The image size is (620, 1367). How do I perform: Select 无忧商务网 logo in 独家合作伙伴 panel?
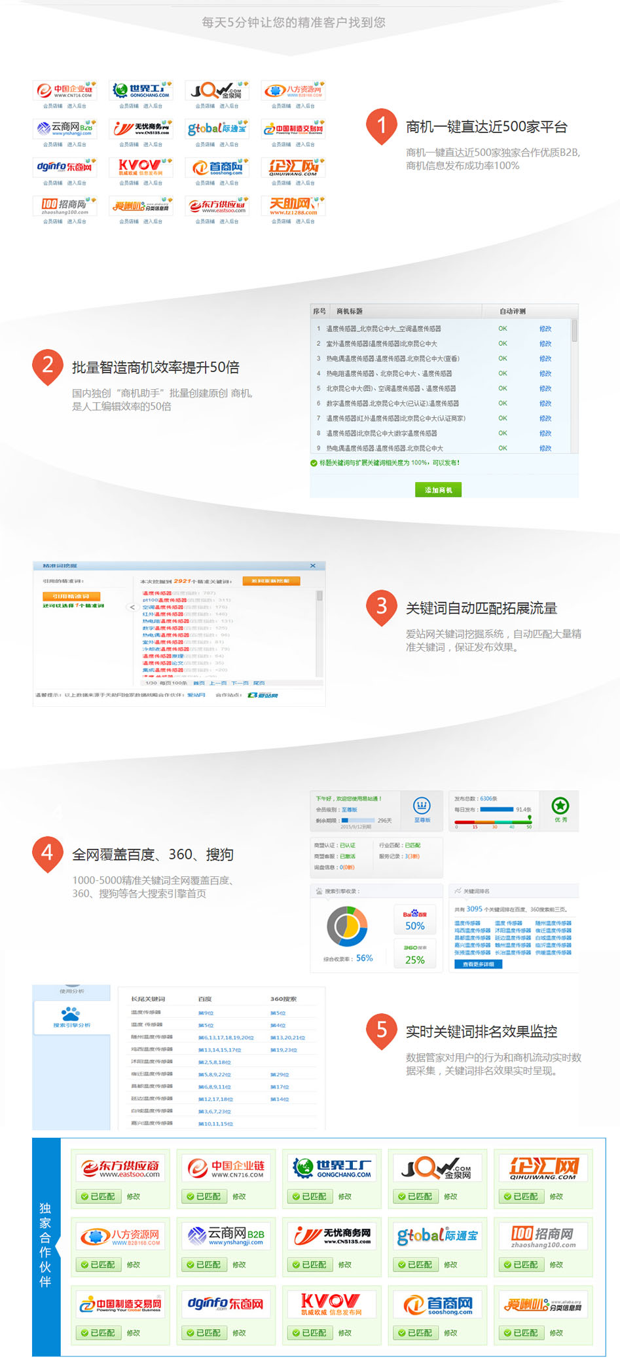coord(333,1237)
